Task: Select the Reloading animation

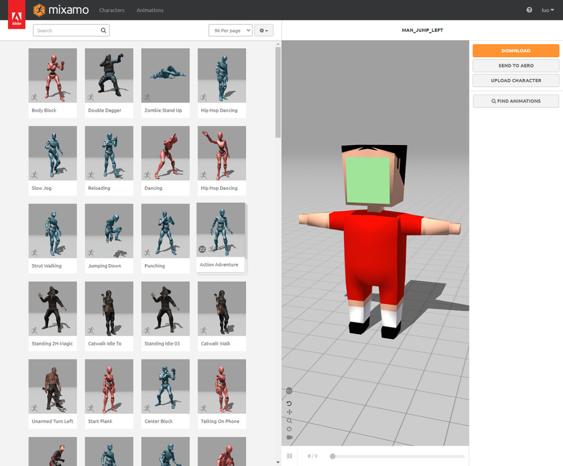Action: [109, 161]
